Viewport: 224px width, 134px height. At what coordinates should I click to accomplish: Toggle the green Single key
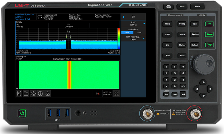click(209, 34)
